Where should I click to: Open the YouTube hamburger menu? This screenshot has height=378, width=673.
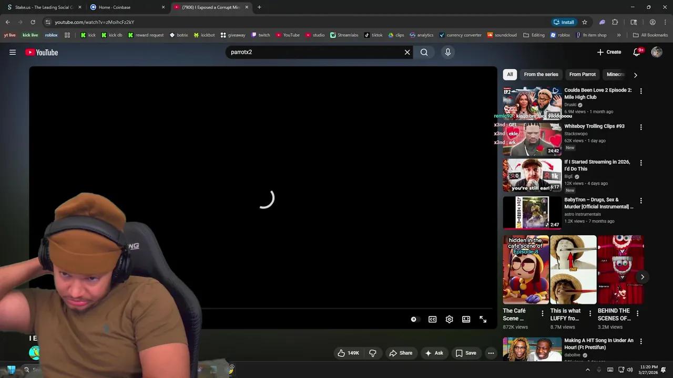13,52
